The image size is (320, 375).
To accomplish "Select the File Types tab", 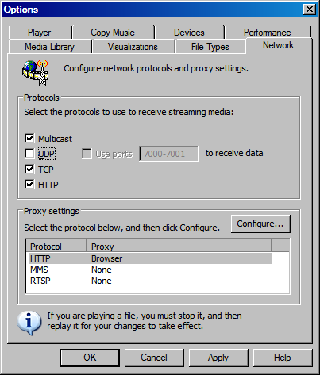I will pos(210,47).
